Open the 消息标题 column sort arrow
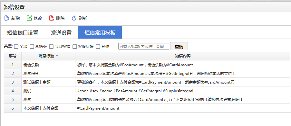 point(57,56)
